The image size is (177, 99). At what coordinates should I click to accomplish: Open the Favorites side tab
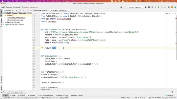click(x=1, y=89)
